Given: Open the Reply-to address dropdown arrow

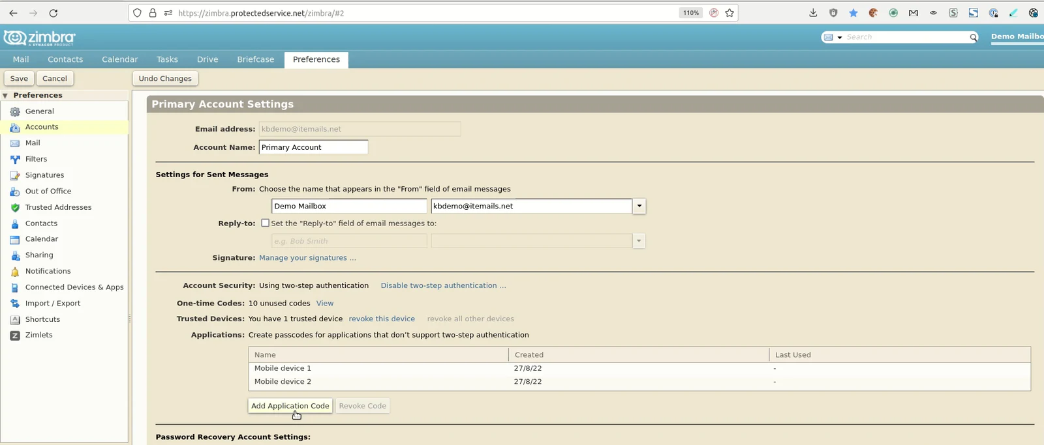Looking at the screenshot, I should pos(639,241).
